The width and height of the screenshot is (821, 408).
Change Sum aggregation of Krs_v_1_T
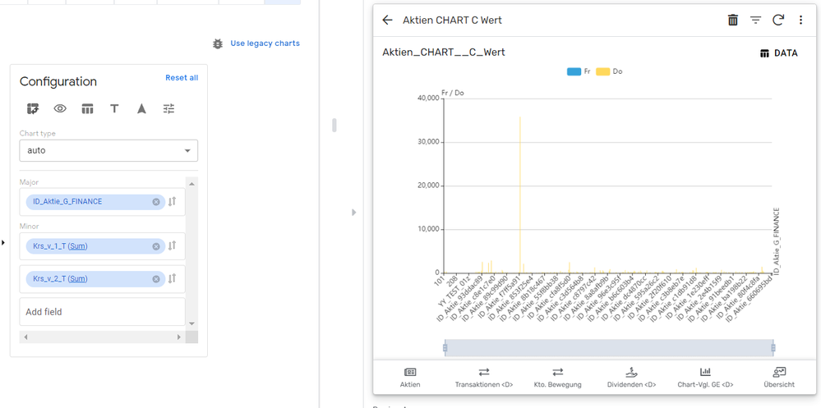(x=78, y=246)
